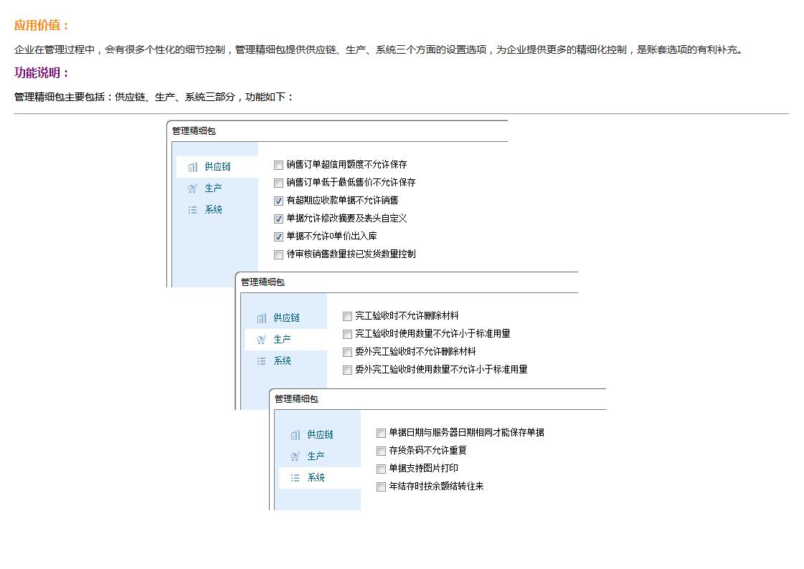This screenshot has height=569, width=804.
Task: Check 完工验收时使用数量不允许小于标准用量 checkbox
Action: [347, 334]
